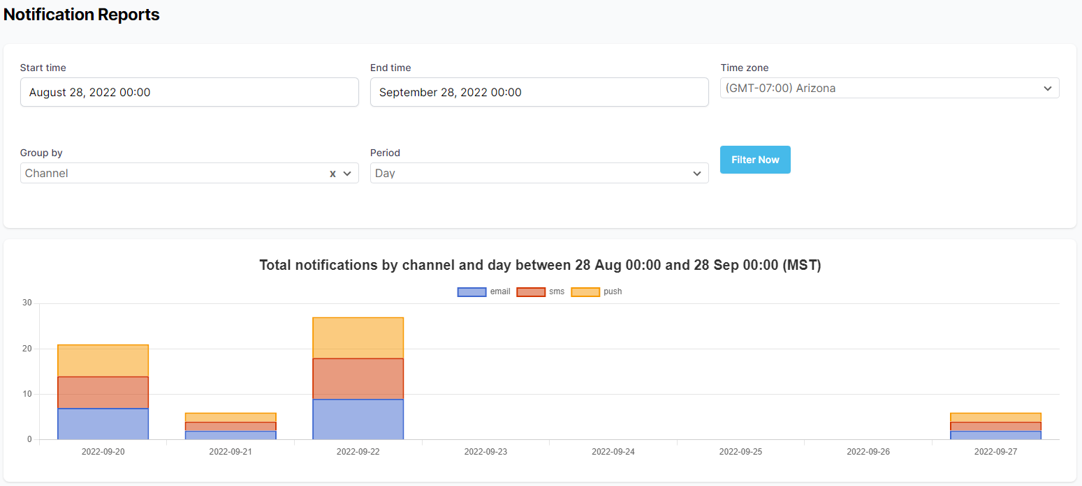Click the End time date field
The height and width of the screenshot is (486, 1082).
539,92
